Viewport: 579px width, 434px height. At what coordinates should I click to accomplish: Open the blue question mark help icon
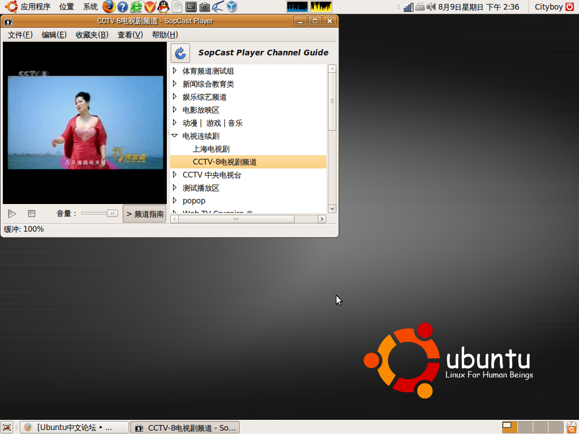(123, 7)
